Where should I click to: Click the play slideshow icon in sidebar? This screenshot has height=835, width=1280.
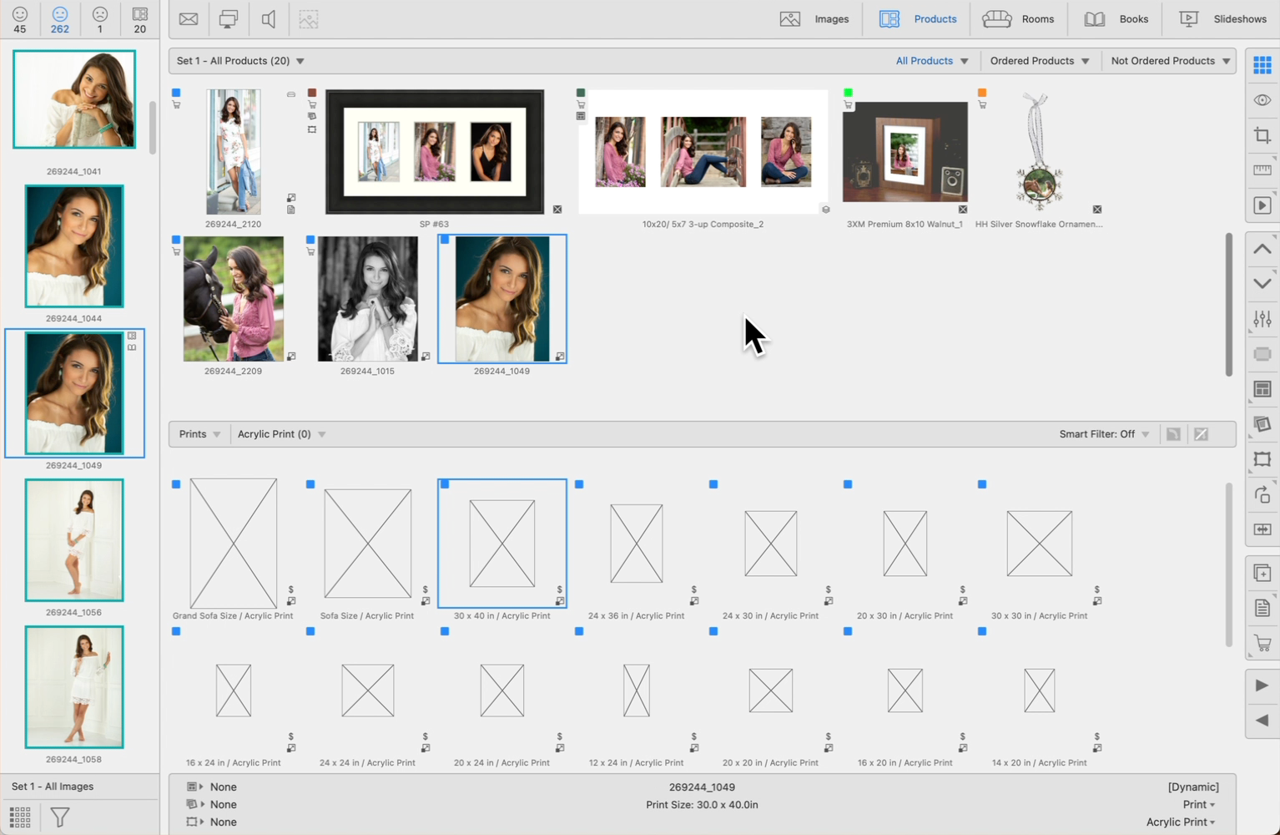click(x=1262, y=205)
